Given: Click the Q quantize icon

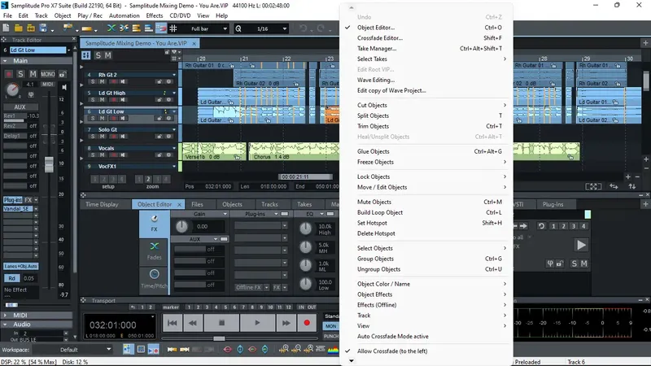Looking at the screenshot, I should (238, 28).
